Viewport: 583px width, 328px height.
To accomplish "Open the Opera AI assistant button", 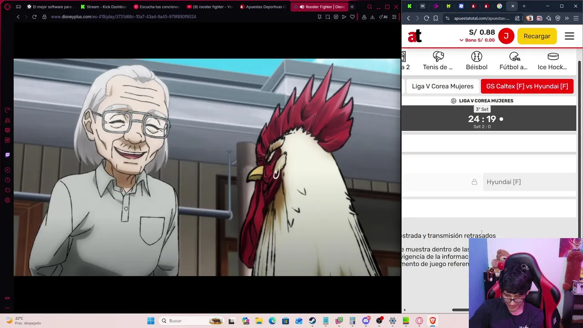I will click(384, 17).
